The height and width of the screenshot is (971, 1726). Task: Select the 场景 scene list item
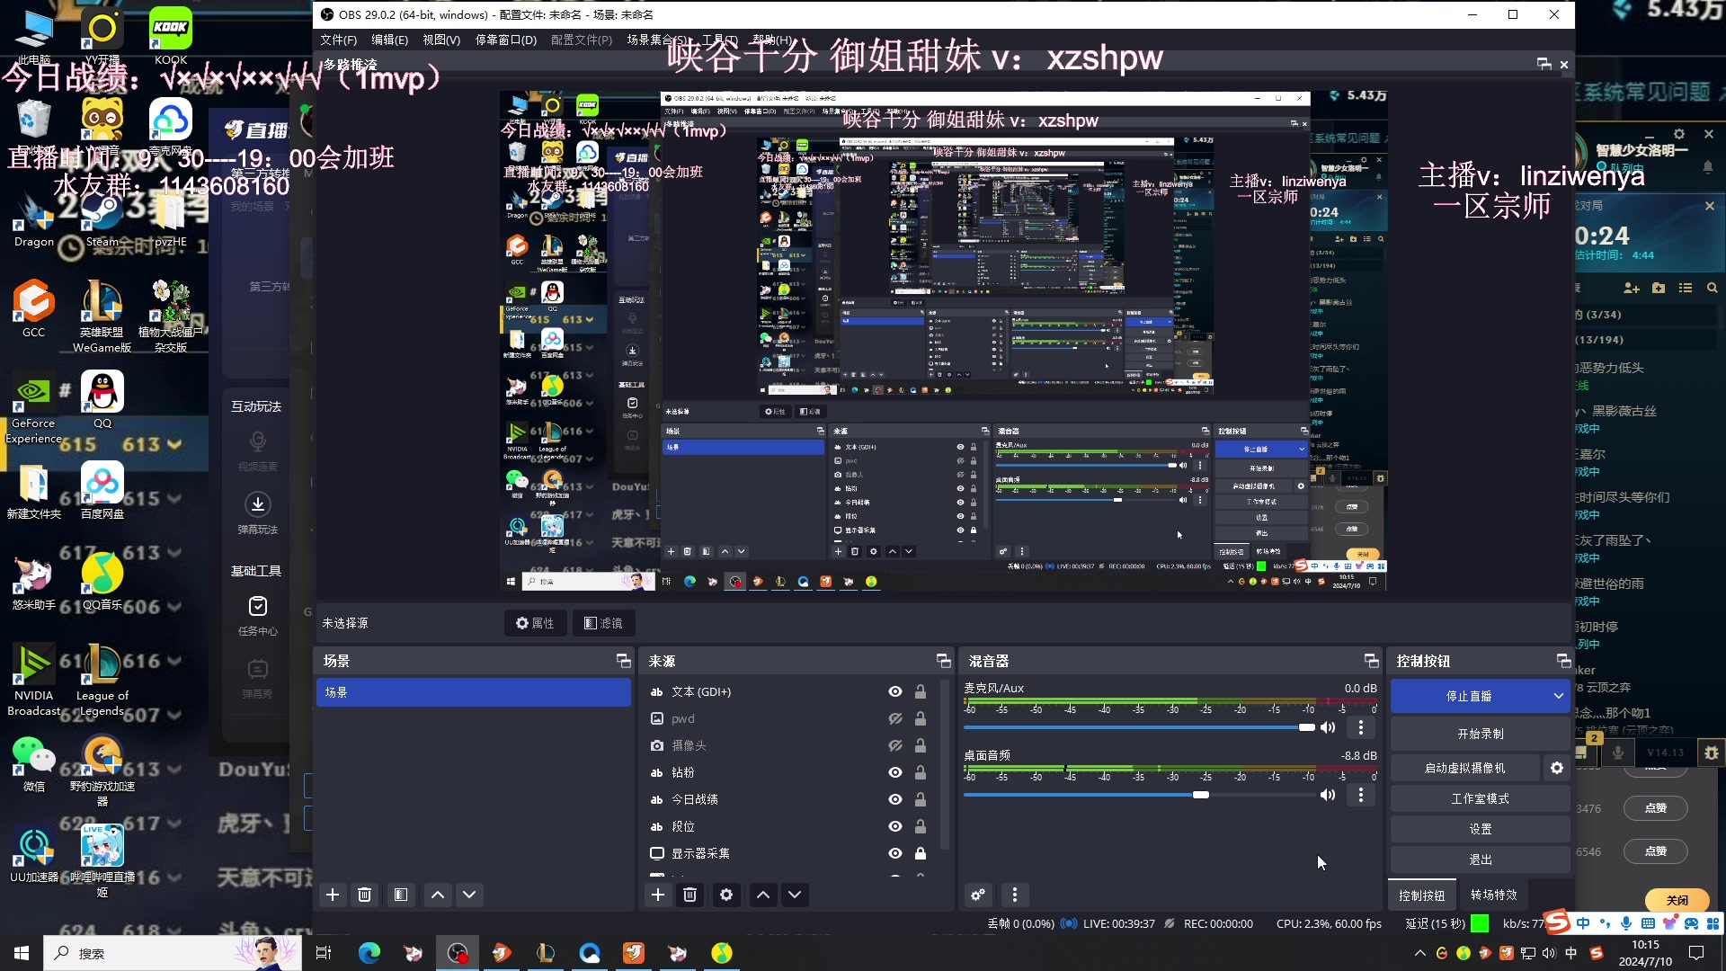pos(473,692)
